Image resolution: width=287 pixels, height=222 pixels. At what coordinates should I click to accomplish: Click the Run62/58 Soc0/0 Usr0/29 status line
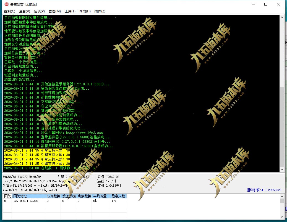[22, 177]
